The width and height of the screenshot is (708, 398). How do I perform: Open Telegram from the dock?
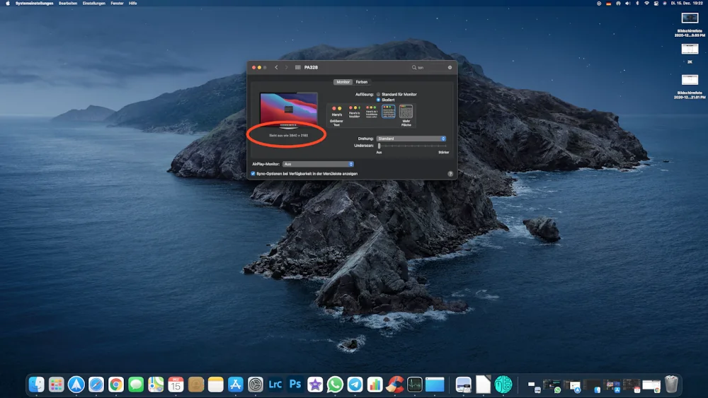click(x=355, y=385)
